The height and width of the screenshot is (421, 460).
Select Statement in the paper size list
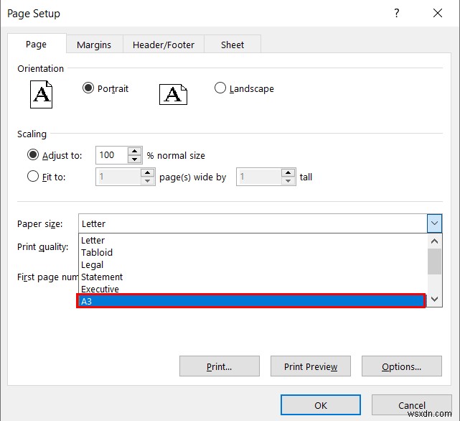(x=253, y=277)
